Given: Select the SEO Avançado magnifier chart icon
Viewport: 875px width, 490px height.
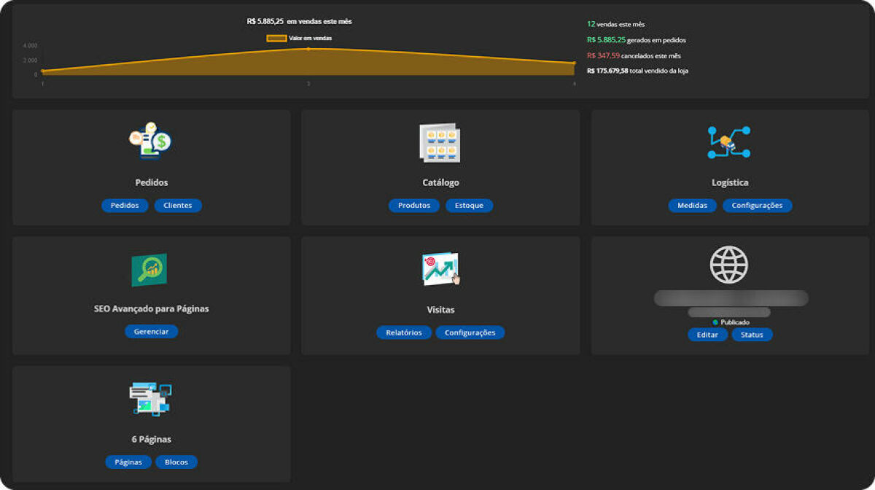Looking at the screenshot, I should (x=149, y=269).
